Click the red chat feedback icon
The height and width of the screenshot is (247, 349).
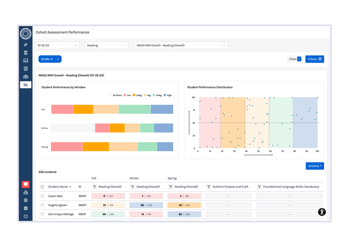coord(26,184)
